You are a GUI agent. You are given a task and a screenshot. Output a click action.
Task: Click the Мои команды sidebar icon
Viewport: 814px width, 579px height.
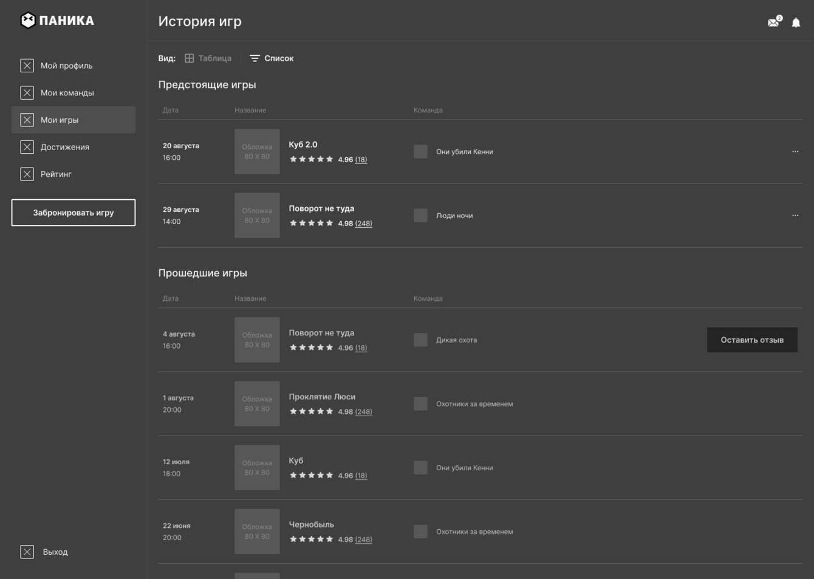pyautogui.click(x=27, y=93)
